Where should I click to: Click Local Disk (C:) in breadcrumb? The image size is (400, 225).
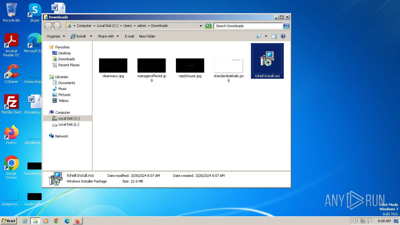click(107, 26)
